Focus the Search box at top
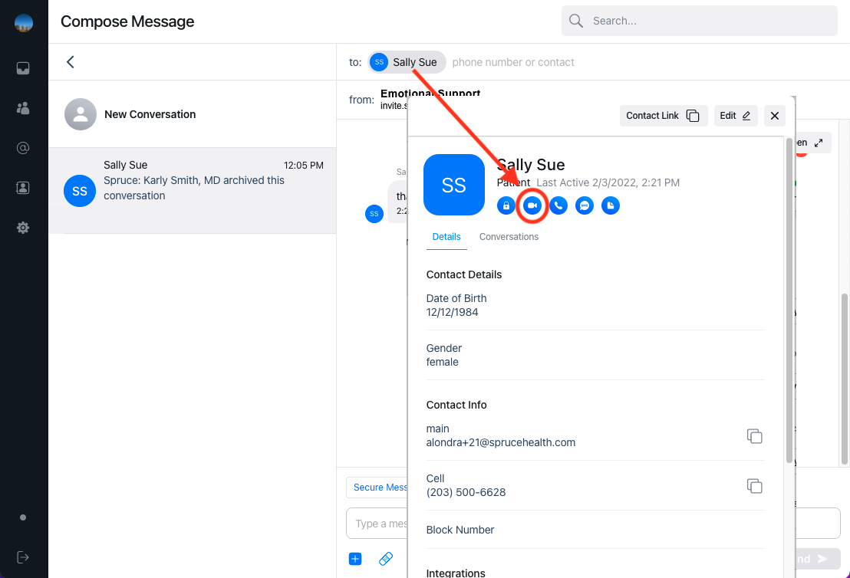 pos(700,21)
